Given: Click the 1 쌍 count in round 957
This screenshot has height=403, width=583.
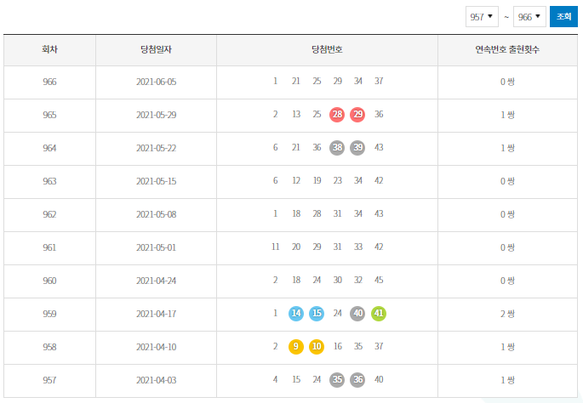Looking at the screenshot, I should click(x=507, y=380).
